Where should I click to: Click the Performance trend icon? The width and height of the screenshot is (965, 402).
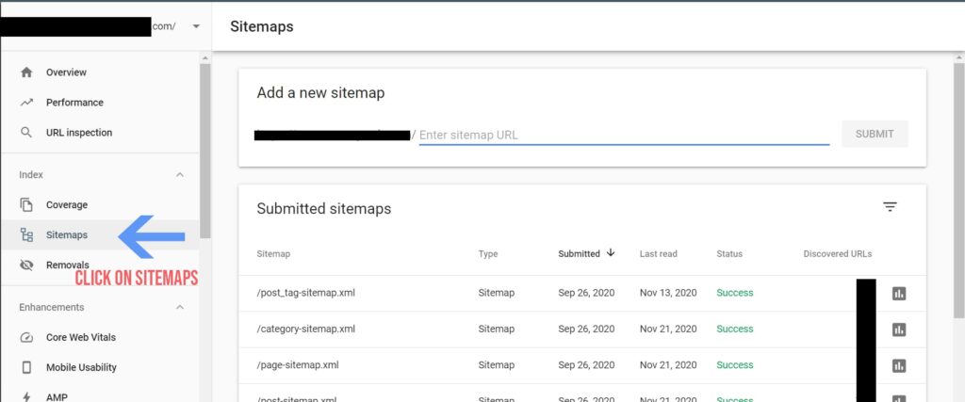(x=26, y=103)
